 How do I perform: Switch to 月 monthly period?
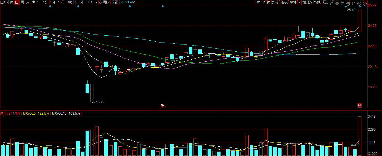pos(28,2)
